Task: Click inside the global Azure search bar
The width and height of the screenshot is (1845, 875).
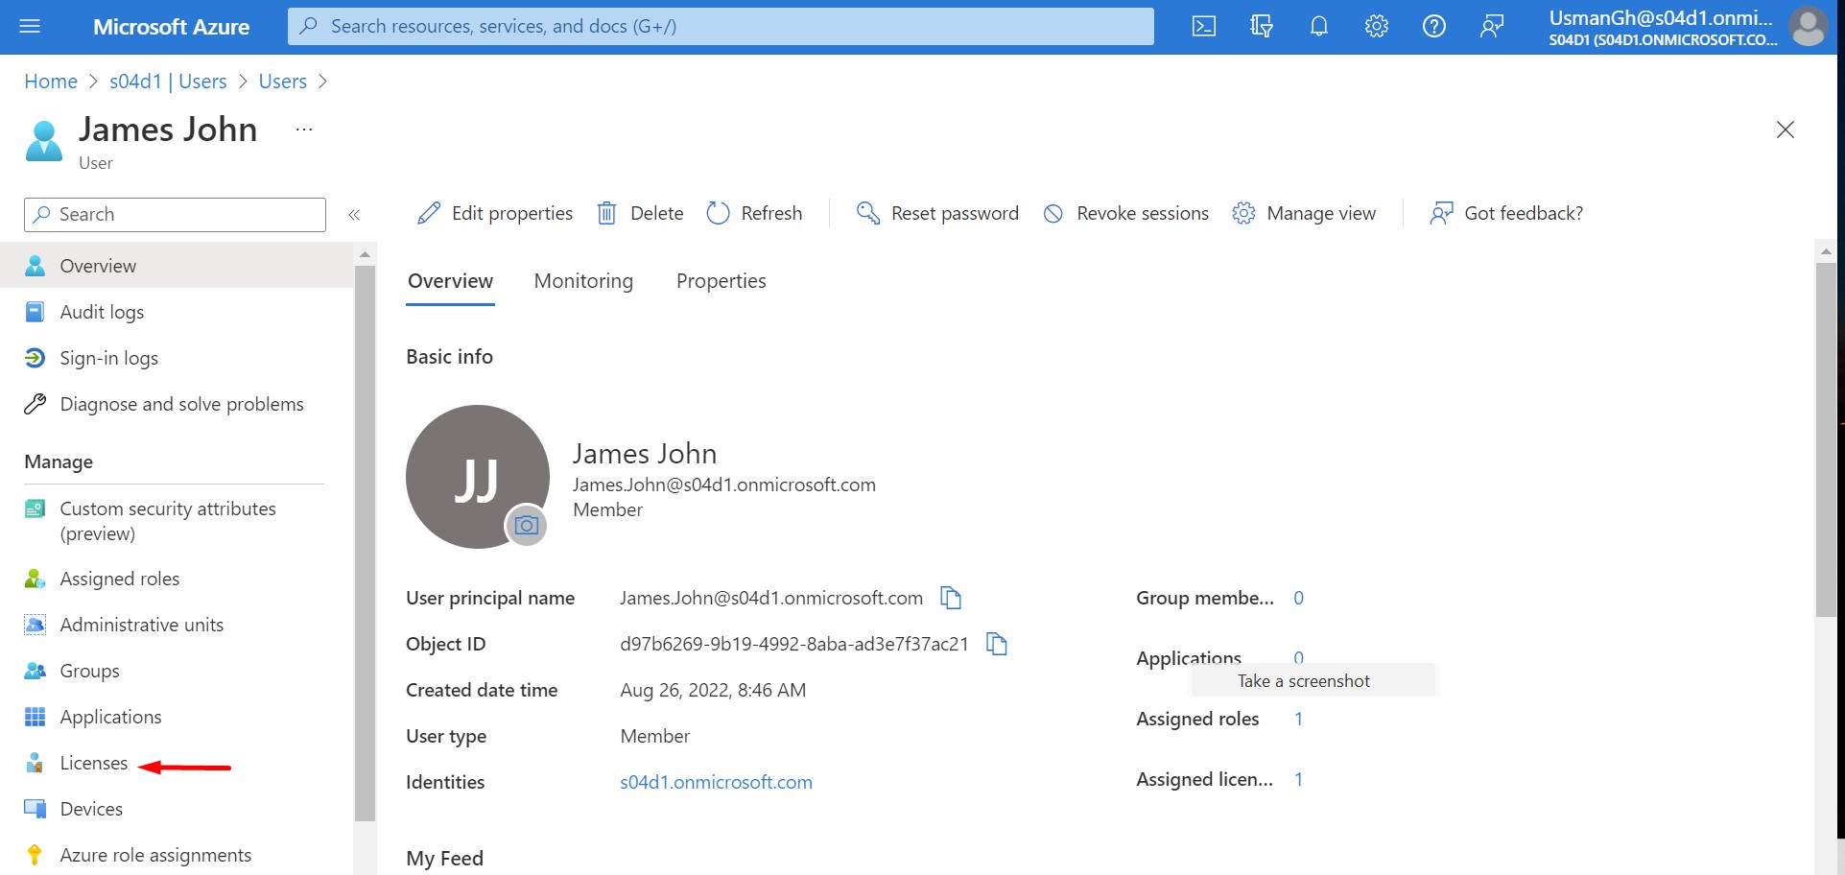Action: tap(721, 26)
